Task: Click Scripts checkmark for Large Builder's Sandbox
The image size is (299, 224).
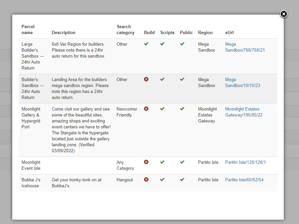Action: coord(162,44)
